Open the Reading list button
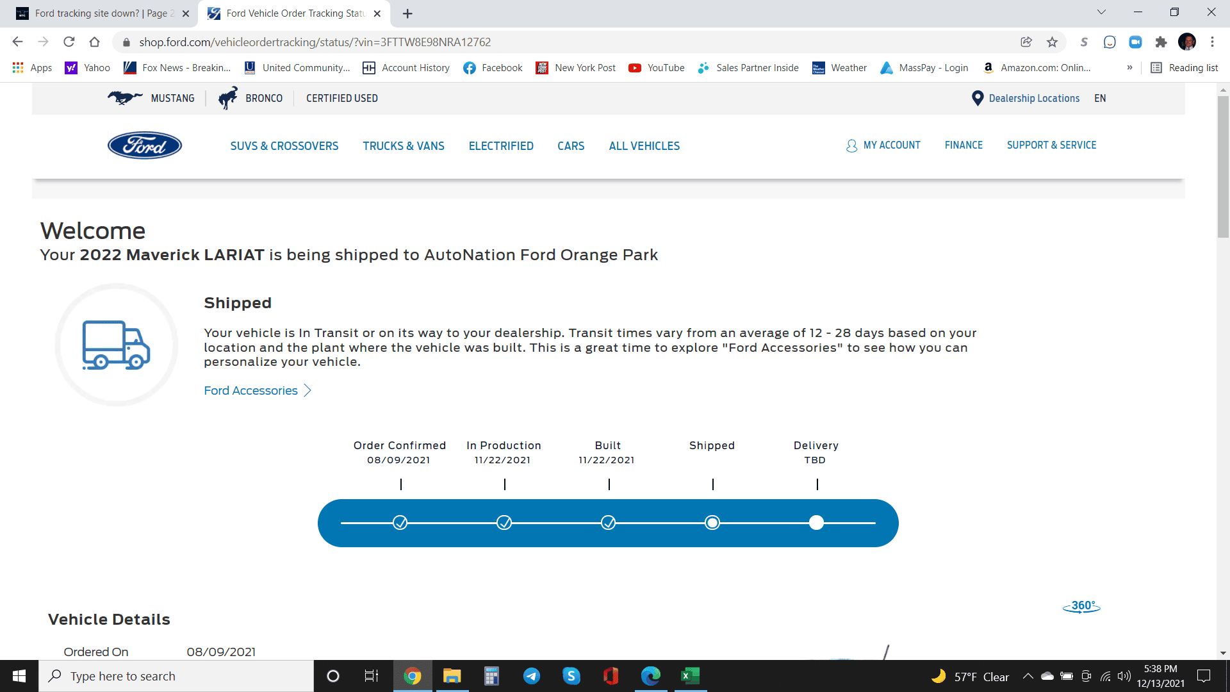Image resolution: width=1230 pixels, height=692 pixels. tap(1185, 68)
